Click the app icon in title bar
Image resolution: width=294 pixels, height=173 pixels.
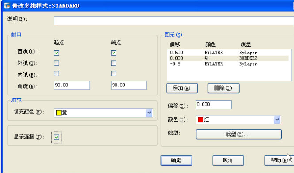7,6
